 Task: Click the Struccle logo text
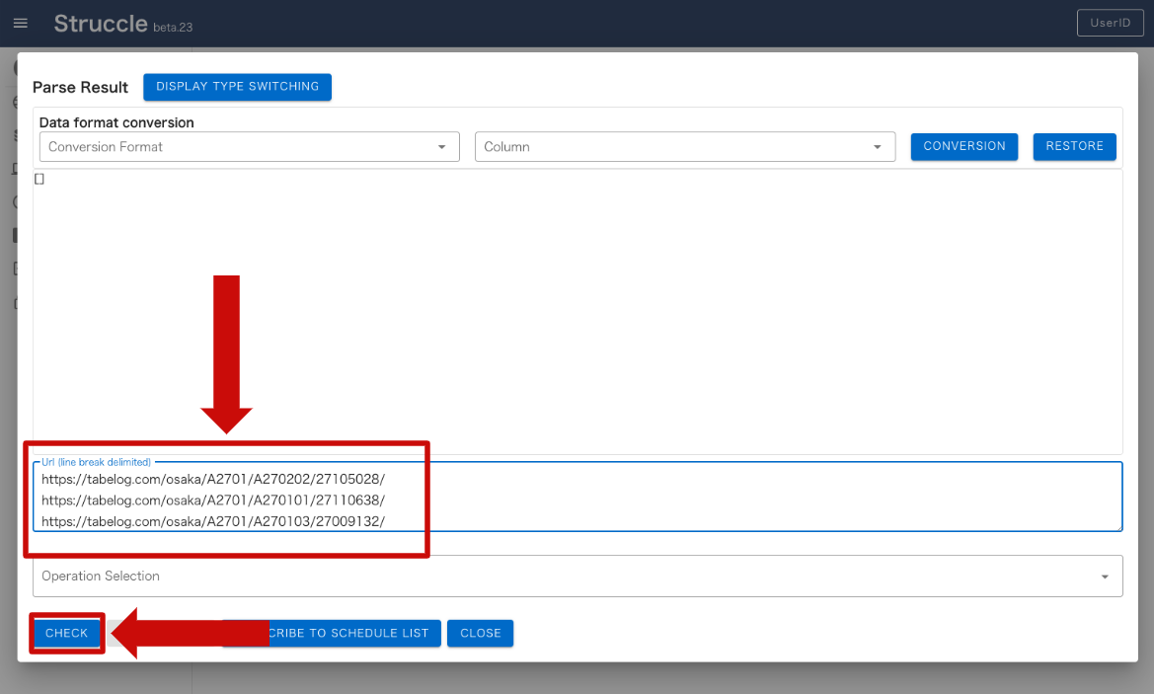[x=100, y=24]
